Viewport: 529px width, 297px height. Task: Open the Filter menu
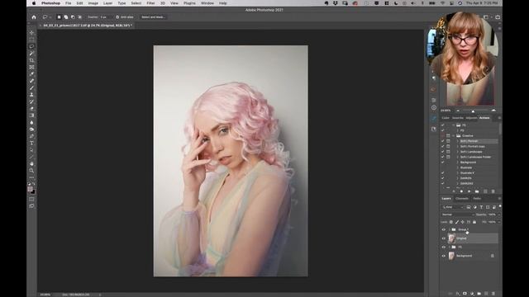coord(150,3)
